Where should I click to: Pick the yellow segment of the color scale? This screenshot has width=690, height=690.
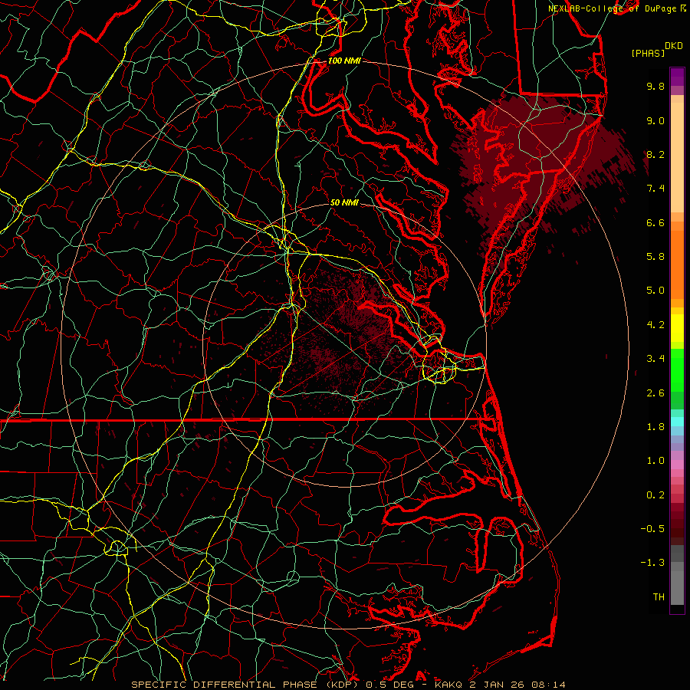click(677, 328)
